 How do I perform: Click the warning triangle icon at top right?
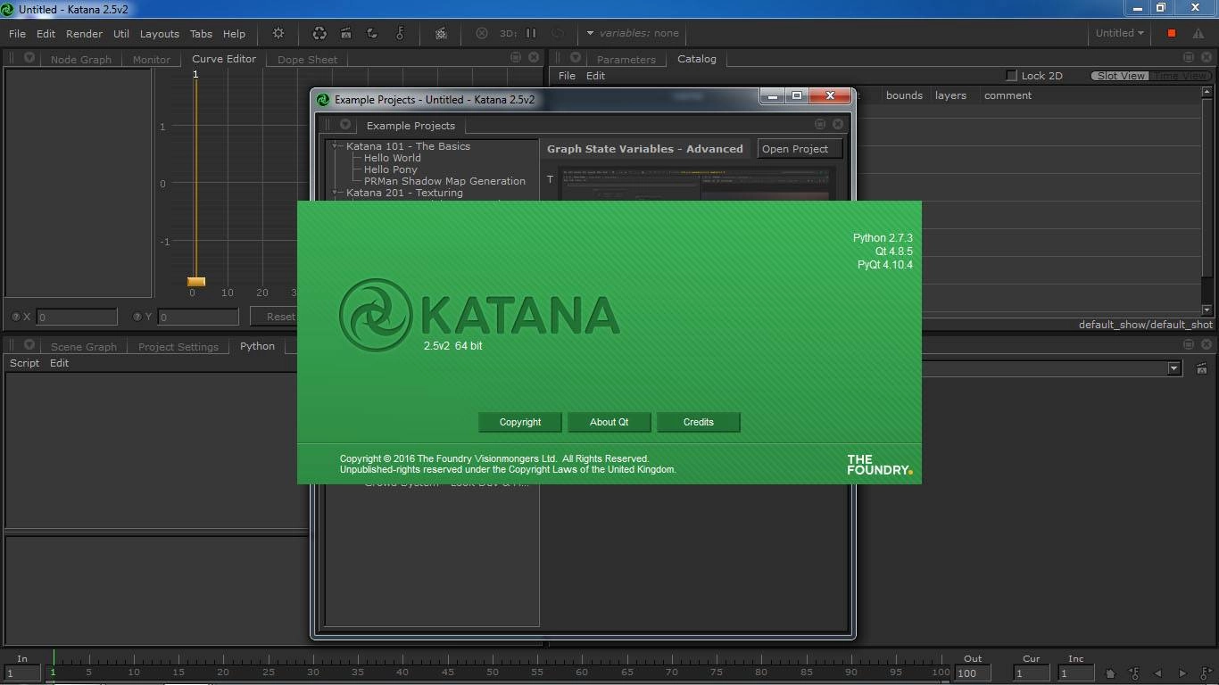pos(1198,33)
